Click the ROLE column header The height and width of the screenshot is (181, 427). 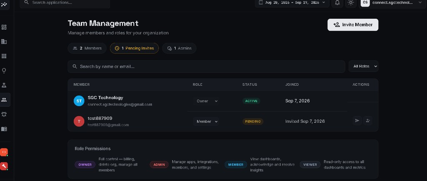tap(197, 84)
